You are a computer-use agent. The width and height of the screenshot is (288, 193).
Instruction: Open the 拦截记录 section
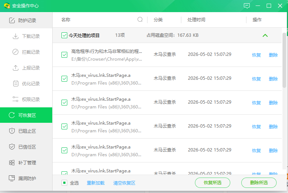pyautogui.click(x=26, y=52)
